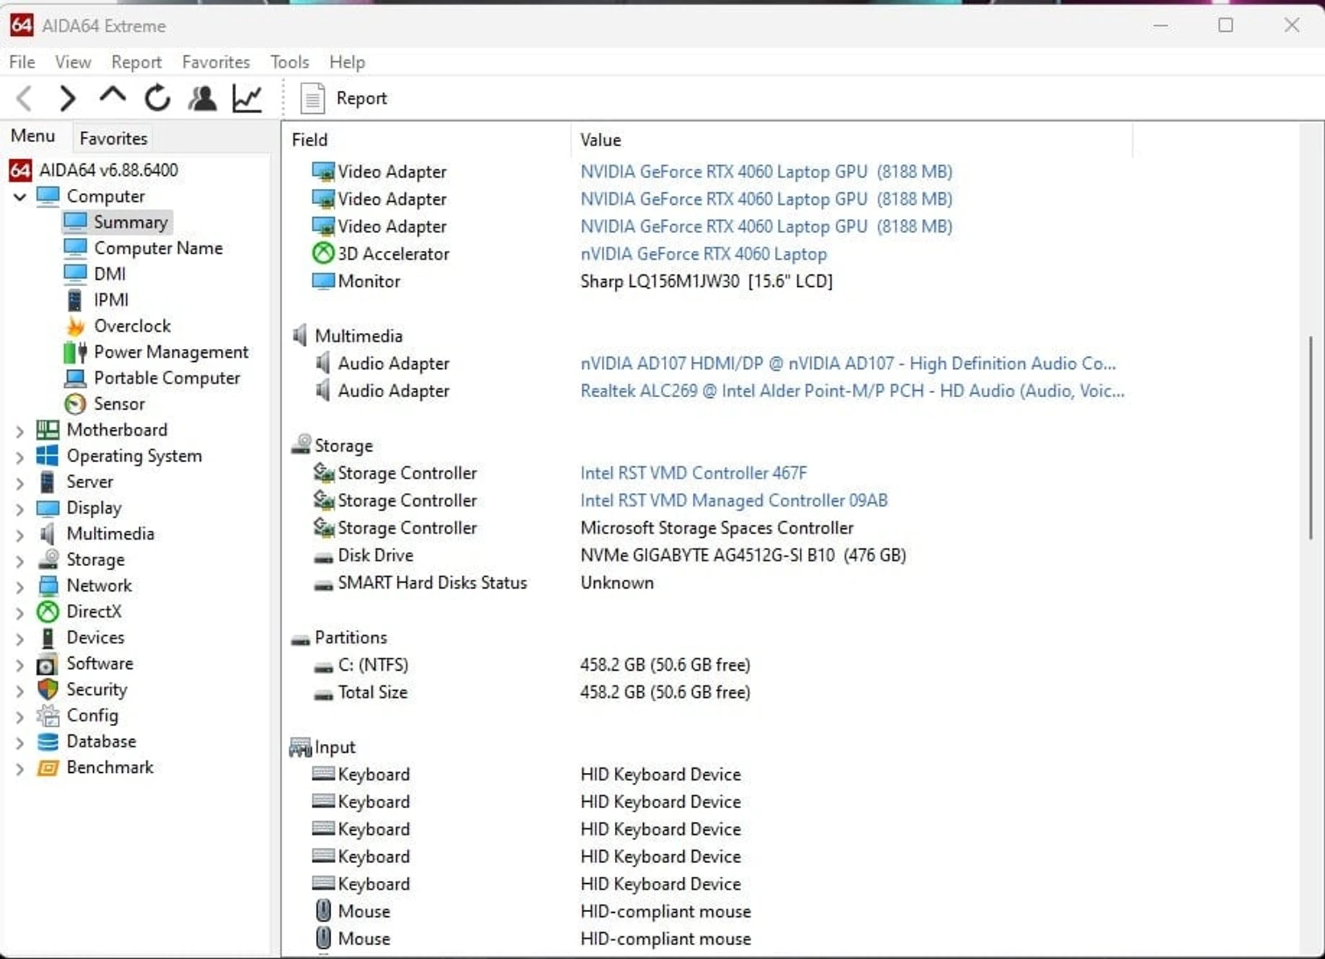The height and width of the screenshot is (959, 1325).
Task: Switch to the Menu tab in the side panel
Action: pyautogui.click(x=33, y=136)
